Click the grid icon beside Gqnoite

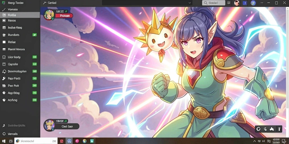coord(4,64)
